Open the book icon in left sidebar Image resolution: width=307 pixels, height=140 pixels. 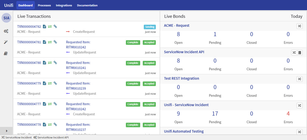click(6, 53)
